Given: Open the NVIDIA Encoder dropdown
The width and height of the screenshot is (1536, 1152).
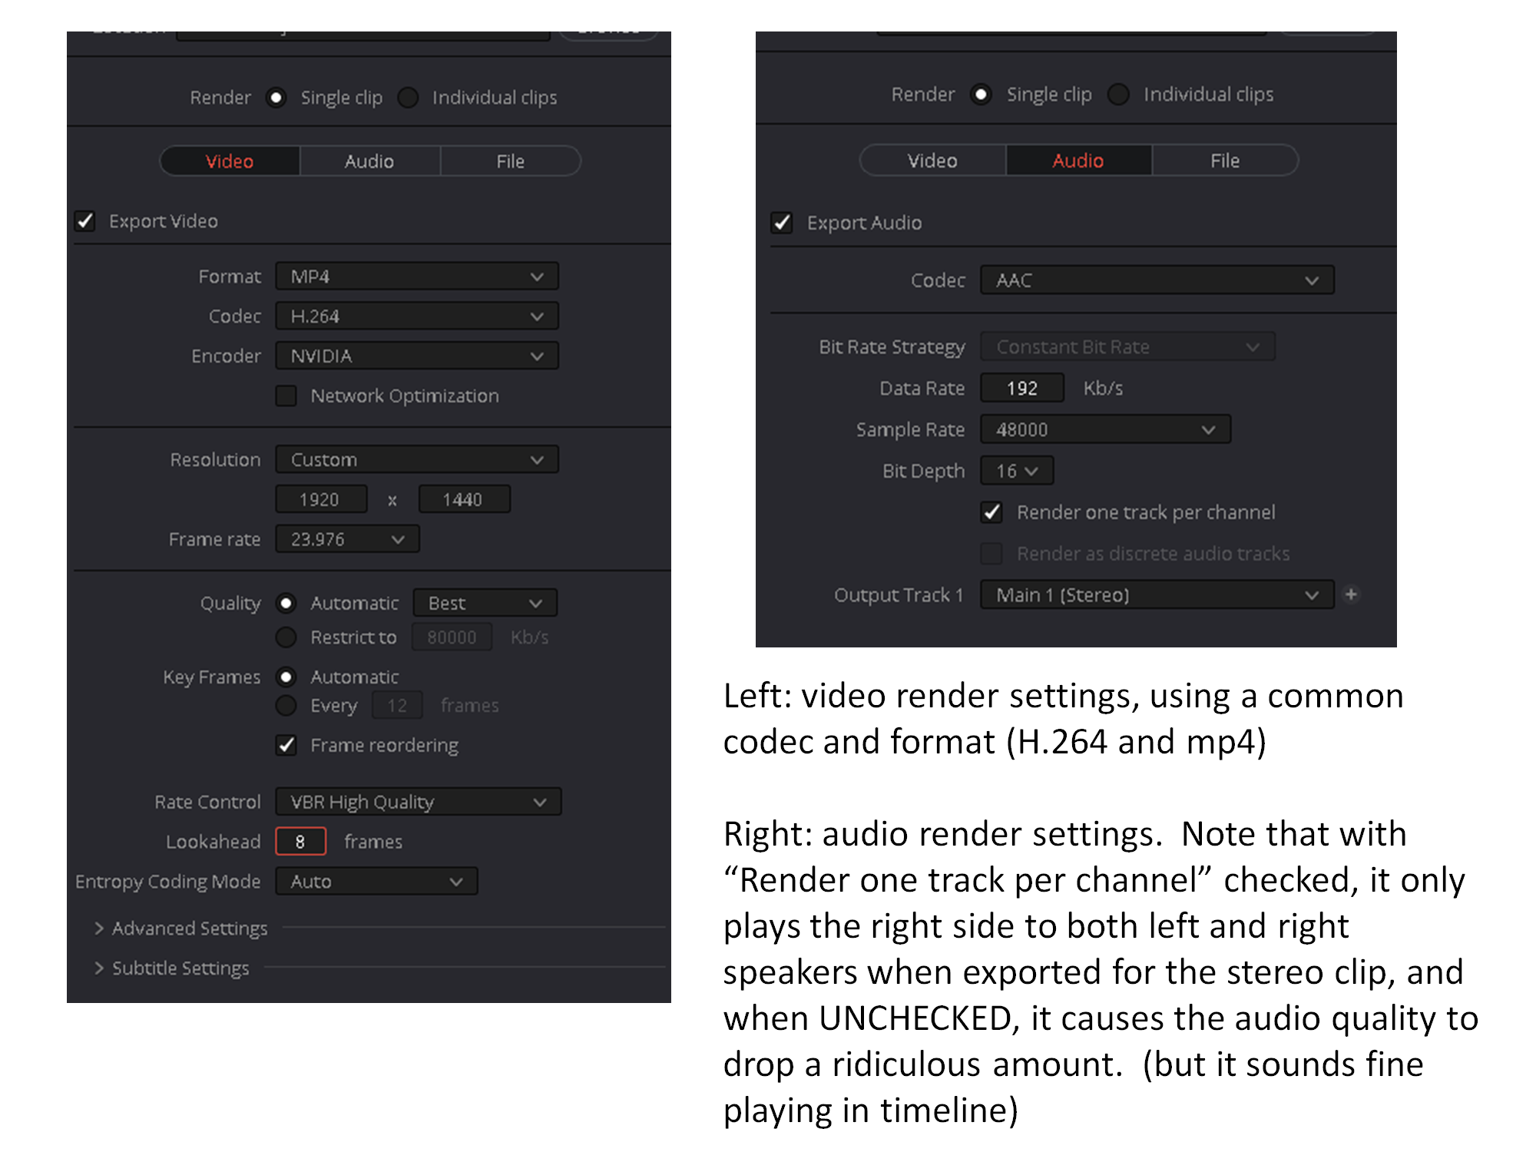Looking at the screenshot, I should click(x=417, y=356).
